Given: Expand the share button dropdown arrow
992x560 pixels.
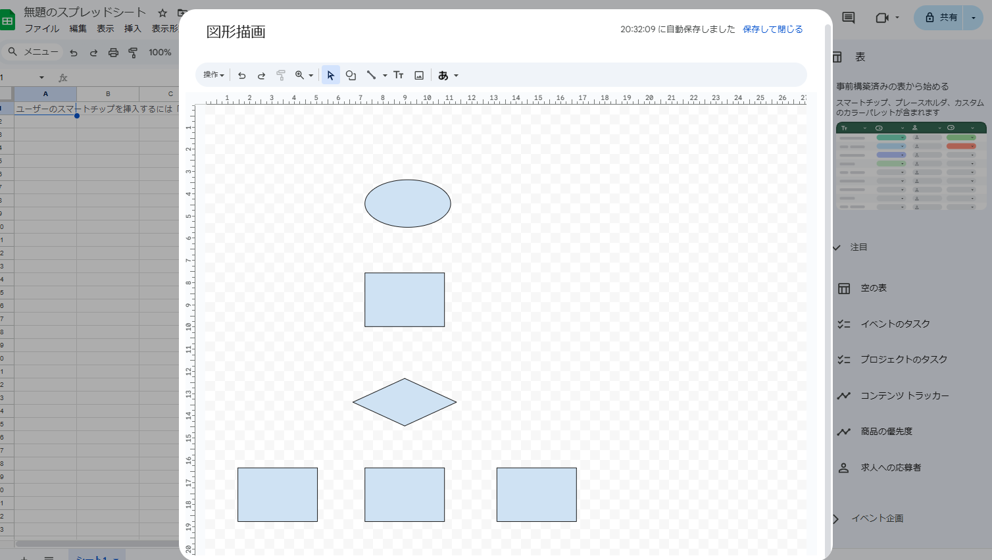Looking at the screenshot, I should click(x=973, y=18).
